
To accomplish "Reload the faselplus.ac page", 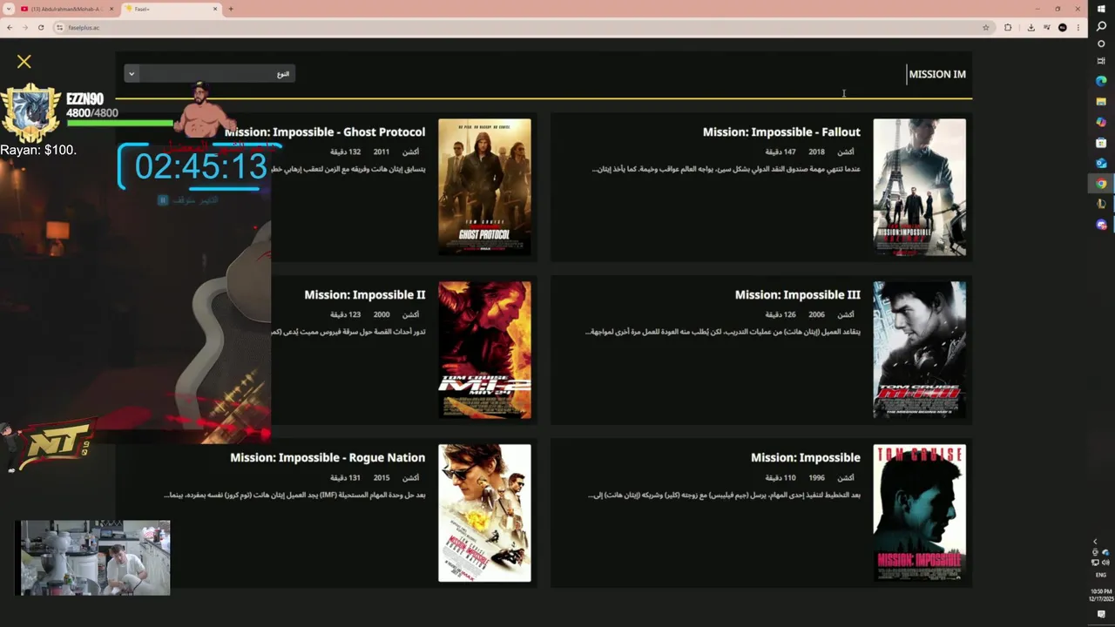I will point(41,27).
